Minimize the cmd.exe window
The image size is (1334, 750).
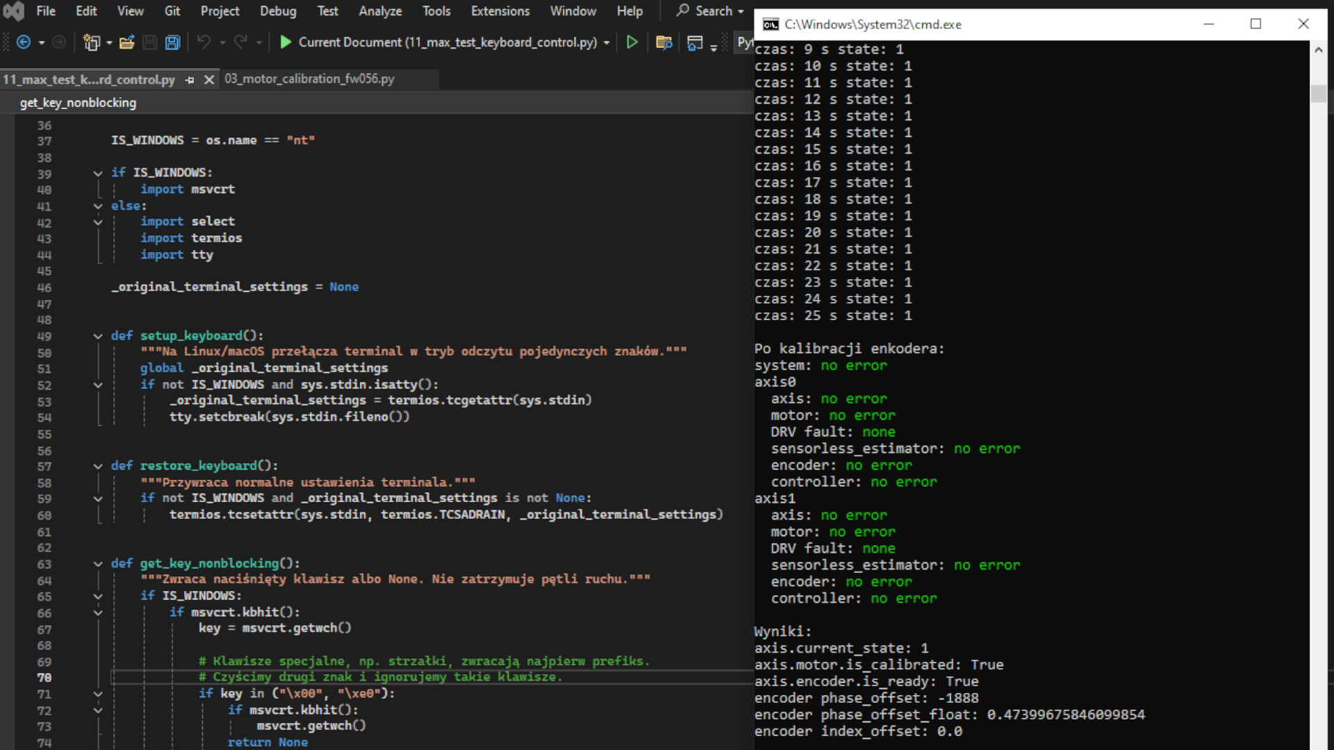point(1209,24)
